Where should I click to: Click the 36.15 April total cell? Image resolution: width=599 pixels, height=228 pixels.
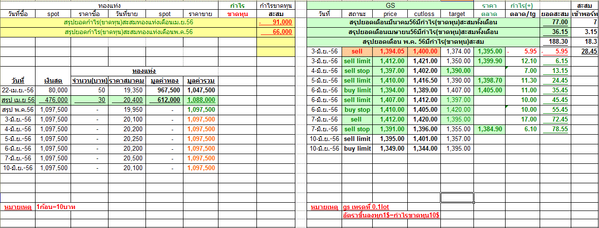click(555, 32)
